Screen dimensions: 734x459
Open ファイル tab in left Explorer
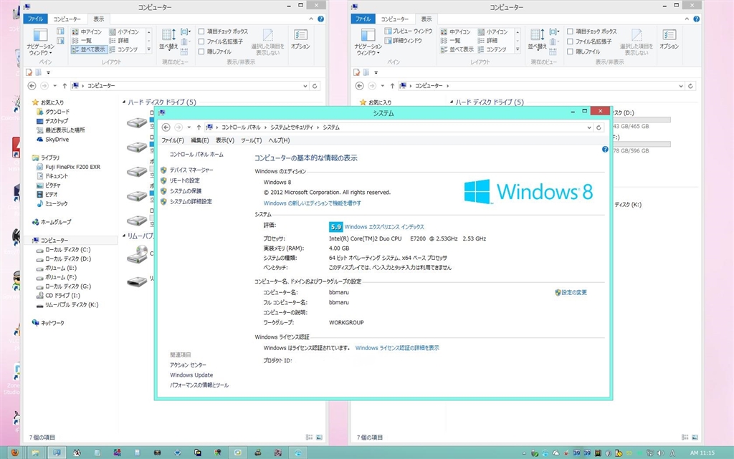[35, 19]
